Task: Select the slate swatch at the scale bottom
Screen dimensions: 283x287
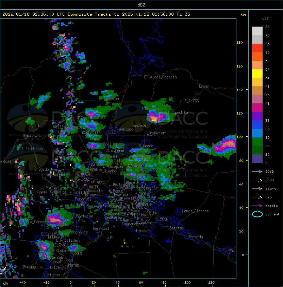Action: pos(257,159)
